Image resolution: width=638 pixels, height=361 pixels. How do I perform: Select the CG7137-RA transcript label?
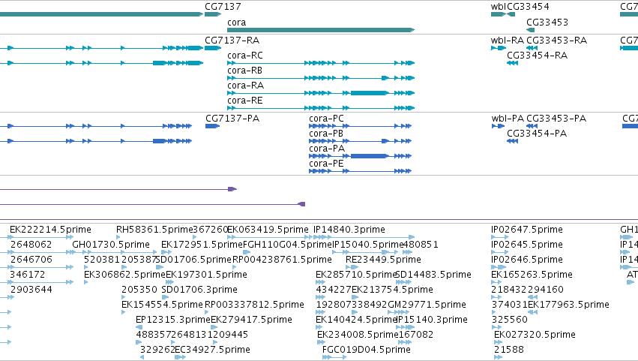pos(232,41)
